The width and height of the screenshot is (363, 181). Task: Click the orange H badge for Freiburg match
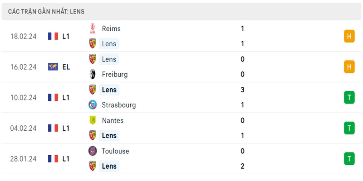click(x=349, y=67)
